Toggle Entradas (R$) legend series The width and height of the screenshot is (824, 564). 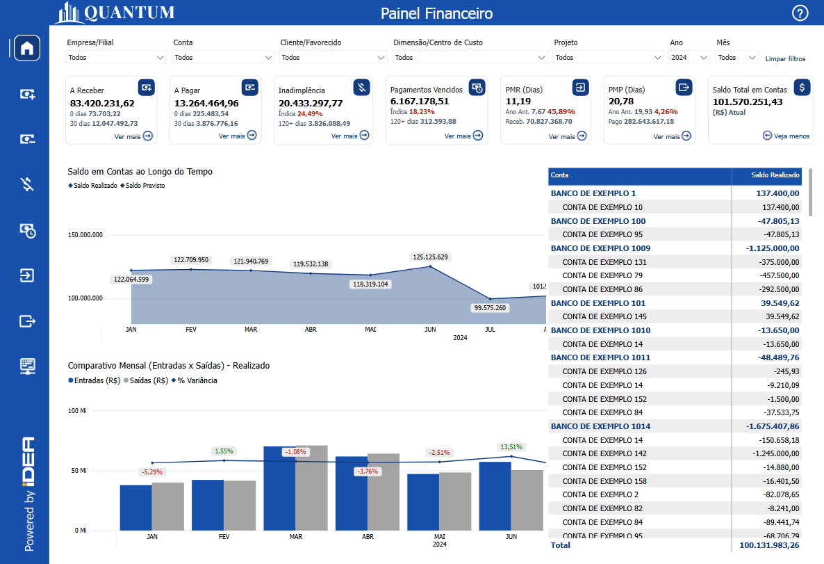(94, 380)
